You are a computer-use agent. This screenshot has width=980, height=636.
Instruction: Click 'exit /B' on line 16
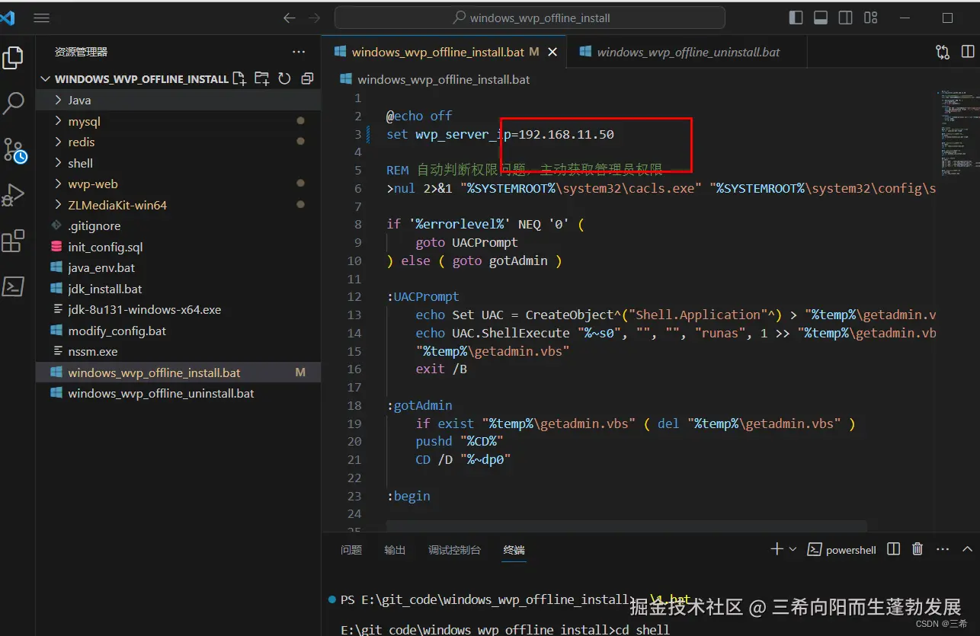pos(441,369)
